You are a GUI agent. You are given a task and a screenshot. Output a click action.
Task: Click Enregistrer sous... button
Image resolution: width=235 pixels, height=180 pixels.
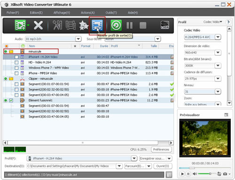click(152, 158)
